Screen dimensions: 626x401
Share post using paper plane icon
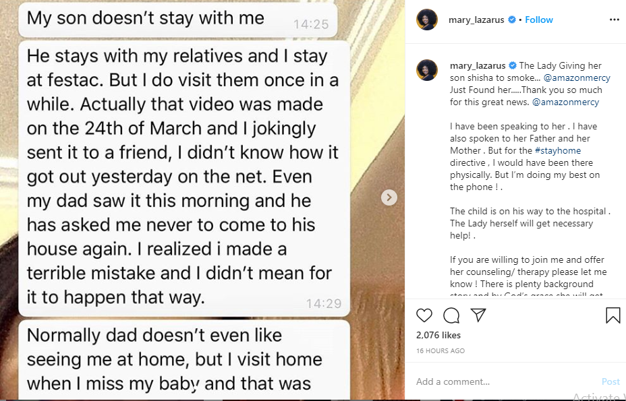[478, 315]
